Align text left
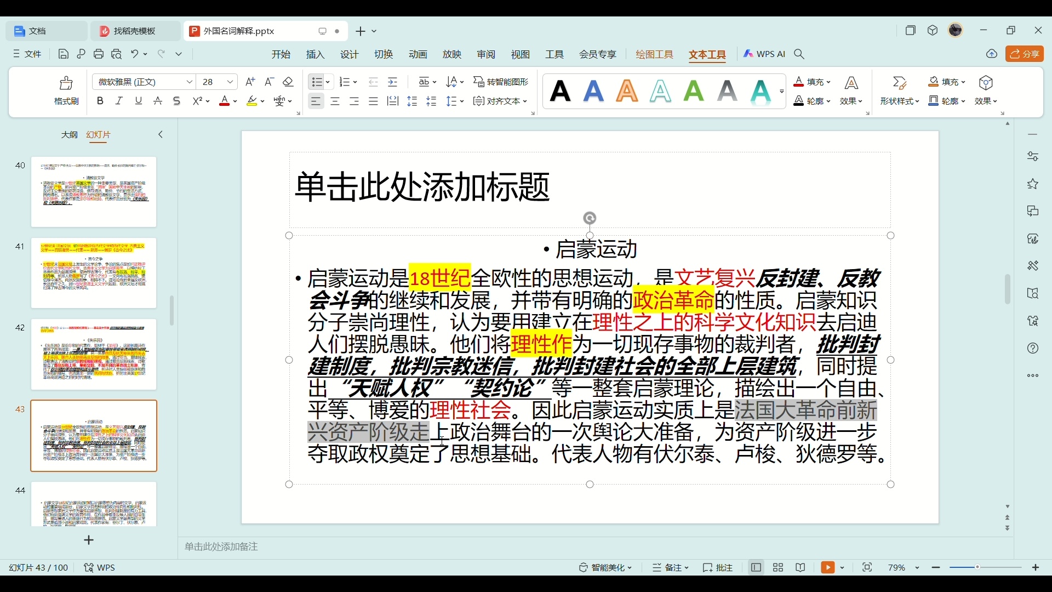 click(x=316, y=101)
